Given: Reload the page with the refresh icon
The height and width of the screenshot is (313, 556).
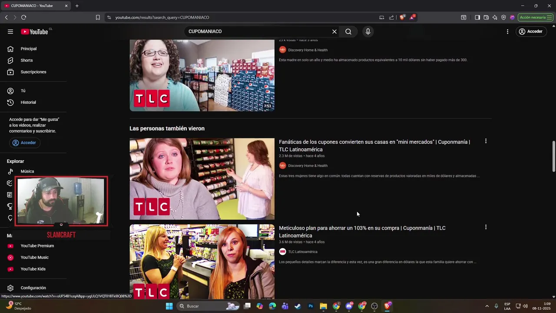Looking at the screenshot, I should point(23,17).
